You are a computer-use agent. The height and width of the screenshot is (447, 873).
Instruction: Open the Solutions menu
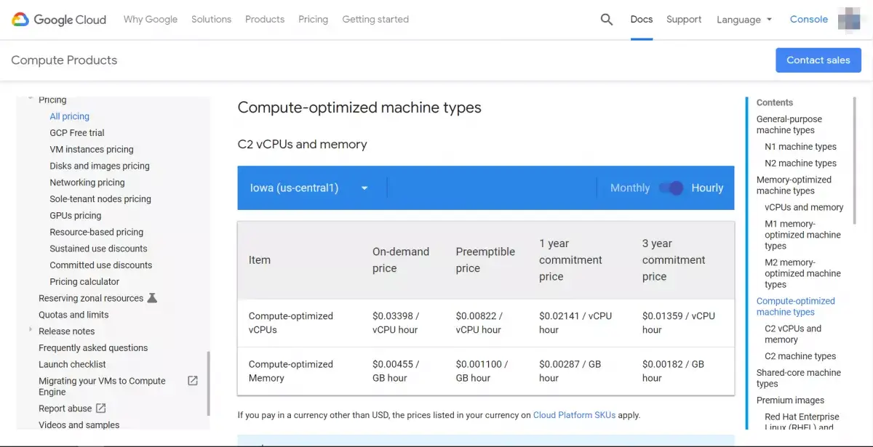tap(211, 20)
